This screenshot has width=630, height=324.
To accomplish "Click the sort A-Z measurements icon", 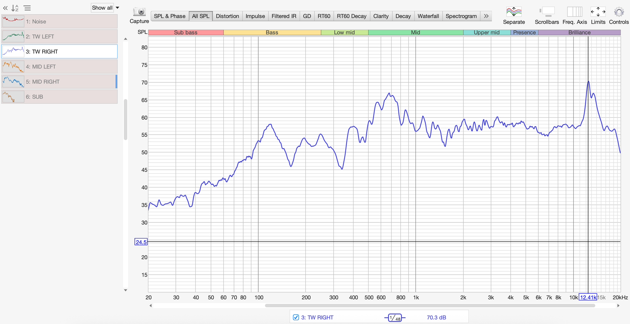I will tap(15, 8).
